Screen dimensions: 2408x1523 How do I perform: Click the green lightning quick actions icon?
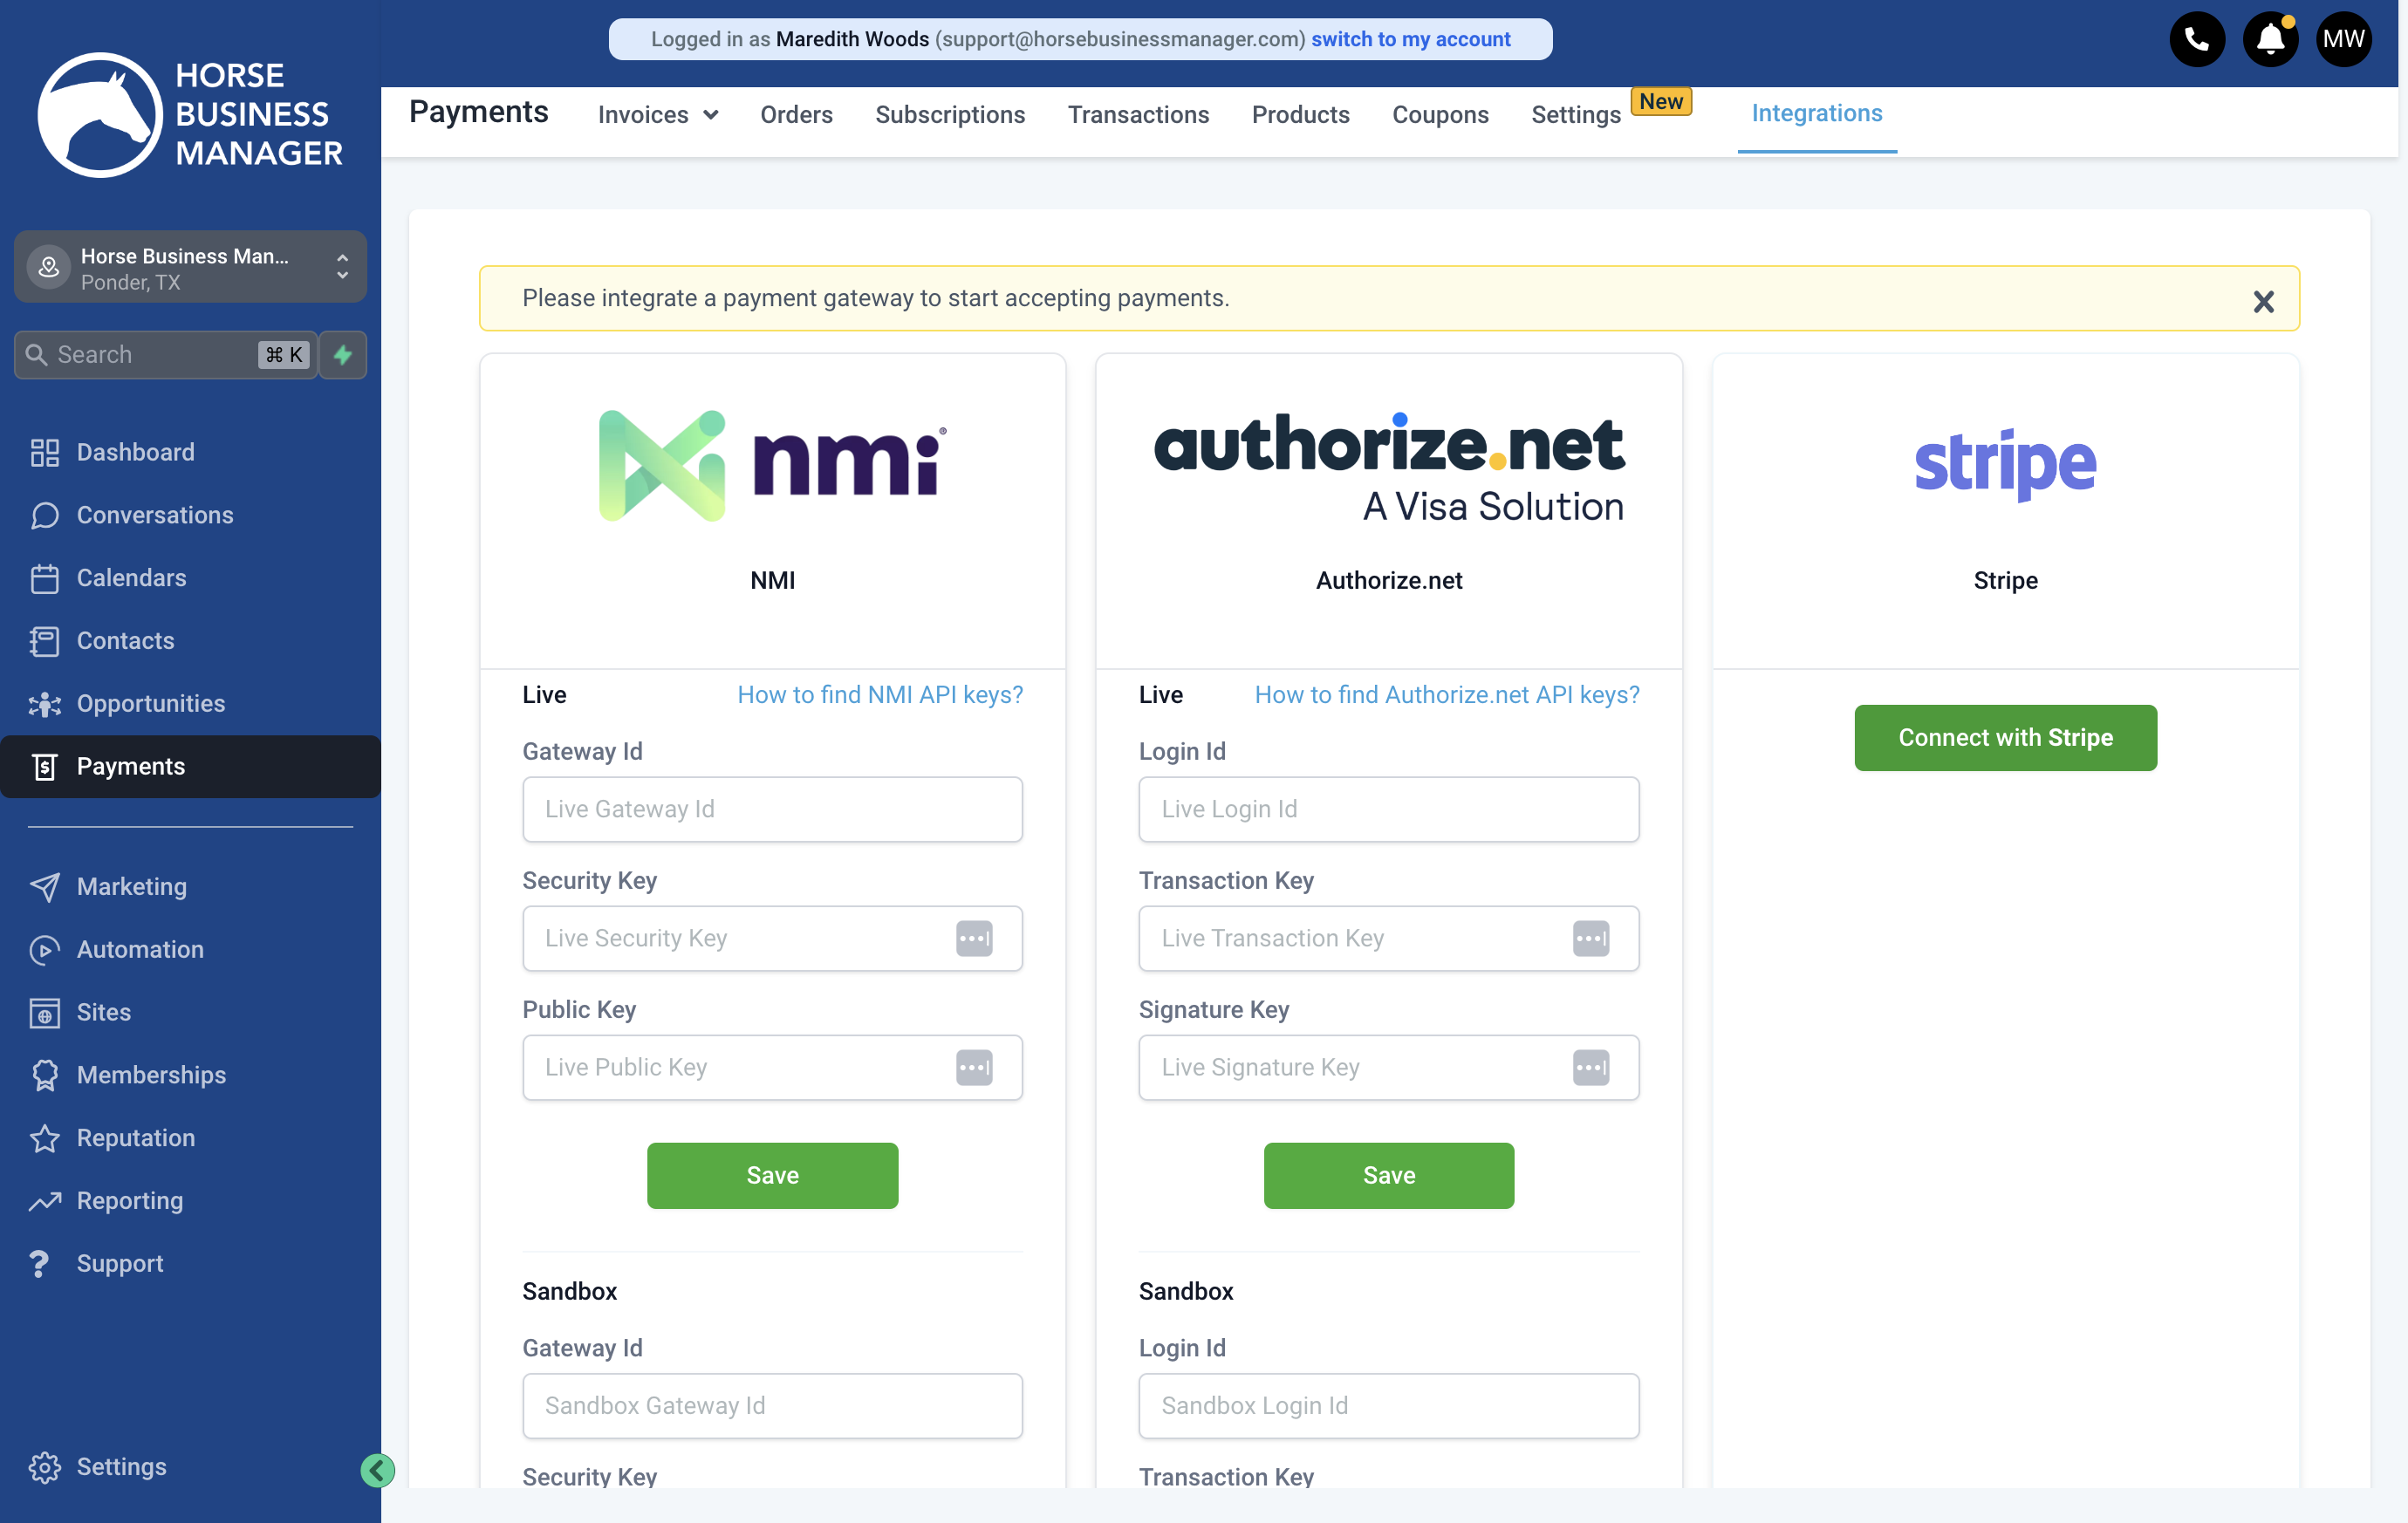pyautogui.click(x=343, y=354)
